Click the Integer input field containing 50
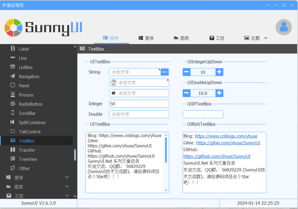Image resolution: width=298 pixels, height=209 pixels. (139, 104)
